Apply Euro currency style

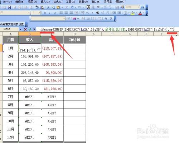pyautogui.click(x=97, y=13)
